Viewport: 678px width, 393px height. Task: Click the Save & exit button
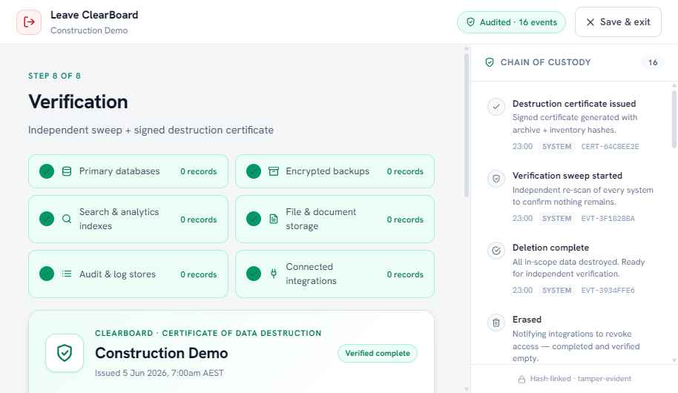pos(618,22)
